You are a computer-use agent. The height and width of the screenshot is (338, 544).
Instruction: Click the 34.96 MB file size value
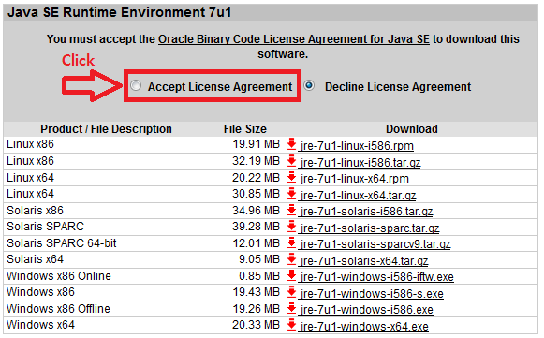(256, 211)
